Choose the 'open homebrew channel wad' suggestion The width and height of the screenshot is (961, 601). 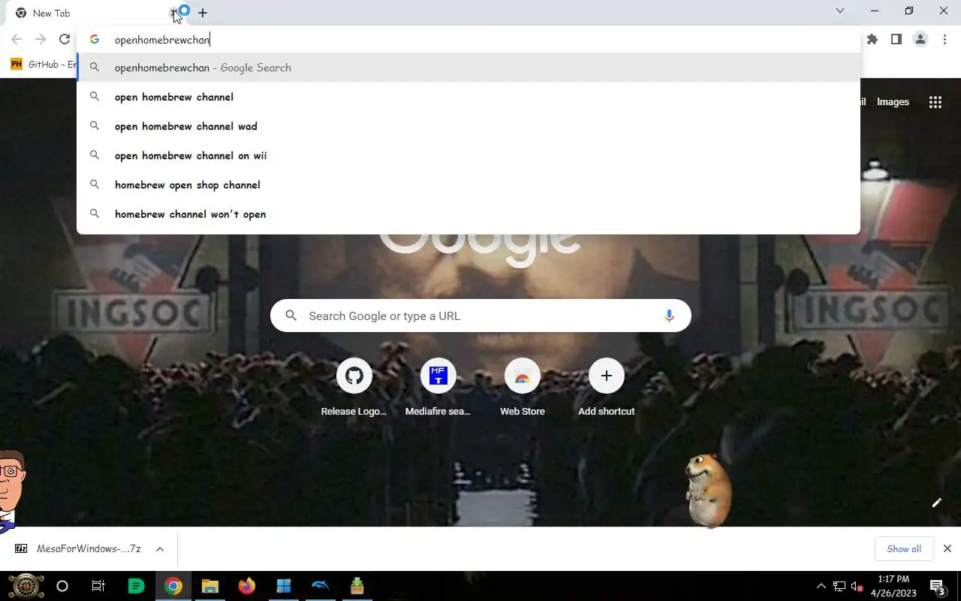pos(468,126)
